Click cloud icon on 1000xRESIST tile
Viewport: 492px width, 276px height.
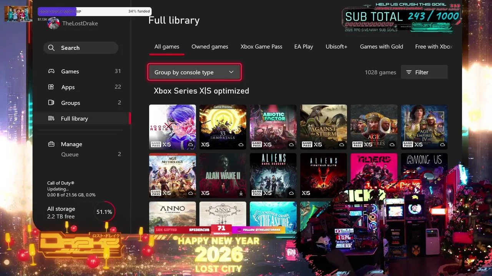pos(191,145)
